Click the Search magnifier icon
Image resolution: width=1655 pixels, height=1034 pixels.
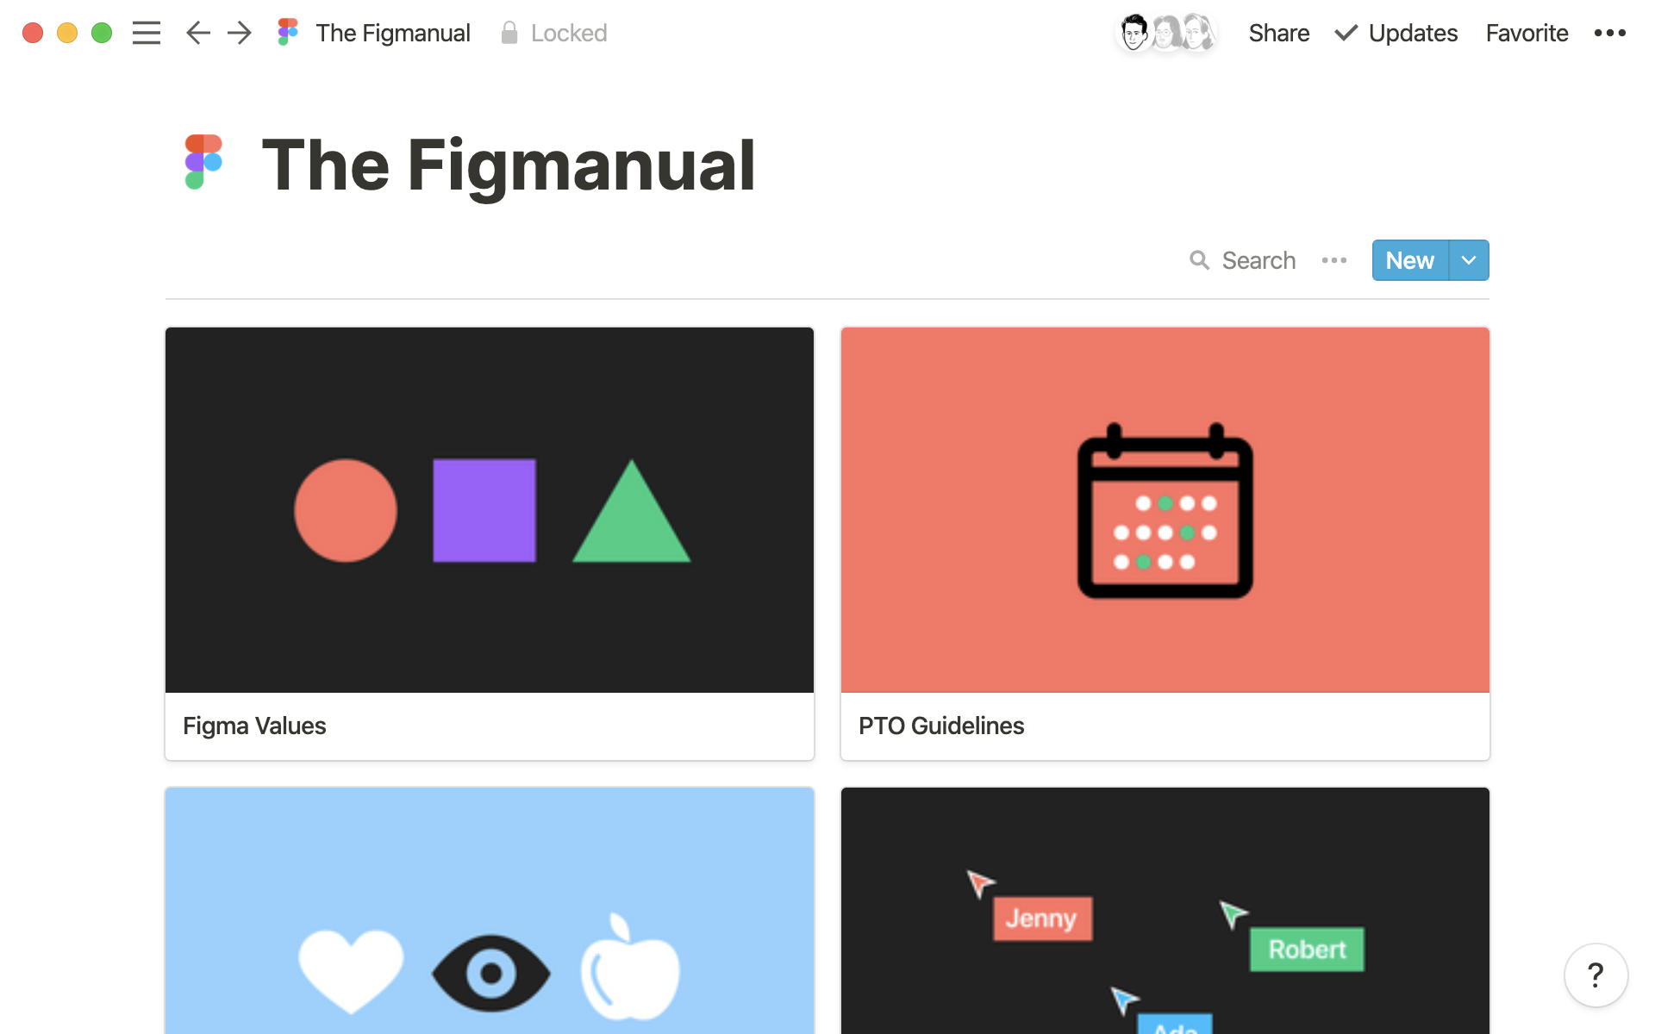pyautogui.click(x=1200, y=259)
